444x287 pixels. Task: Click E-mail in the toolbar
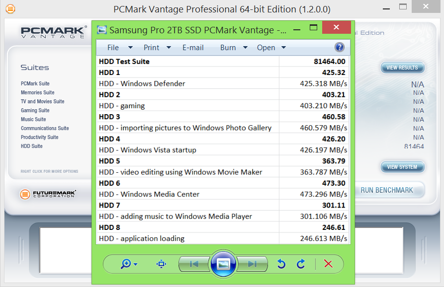pos(193,48)
